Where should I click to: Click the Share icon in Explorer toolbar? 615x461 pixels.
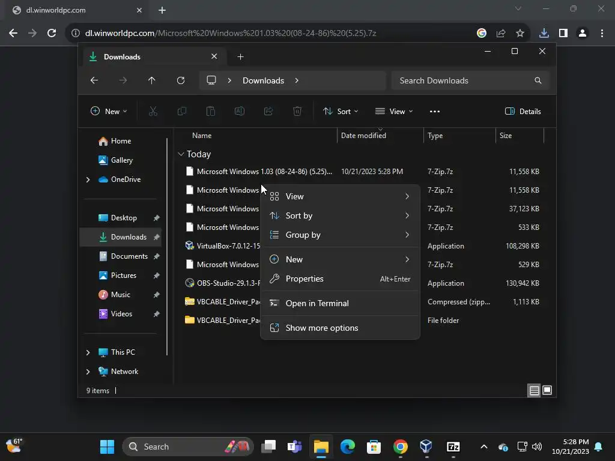268,111
